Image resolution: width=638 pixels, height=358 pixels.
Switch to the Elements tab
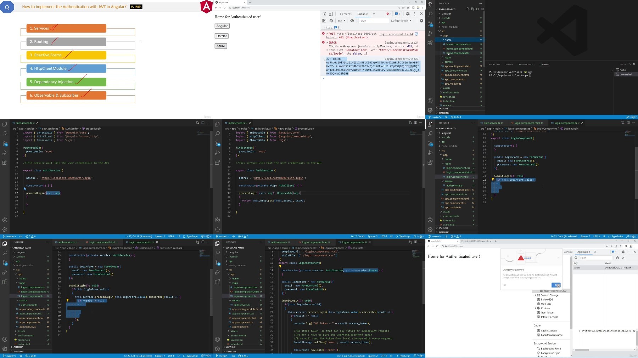click(346, 14)
